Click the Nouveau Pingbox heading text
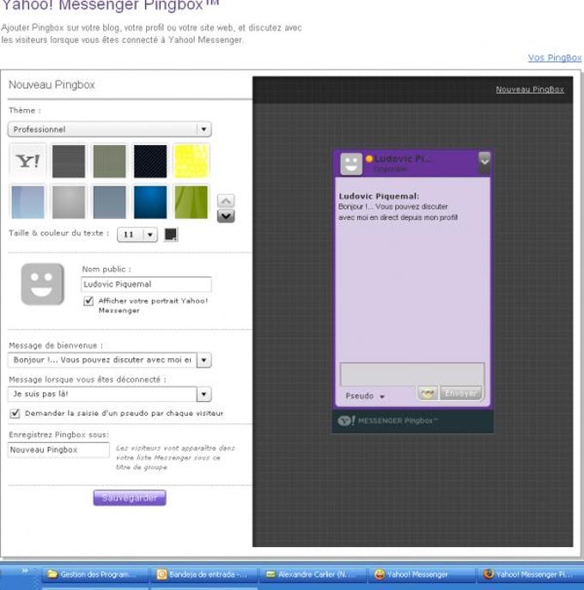Screen dimensions: 584x590 click(52, 85)
